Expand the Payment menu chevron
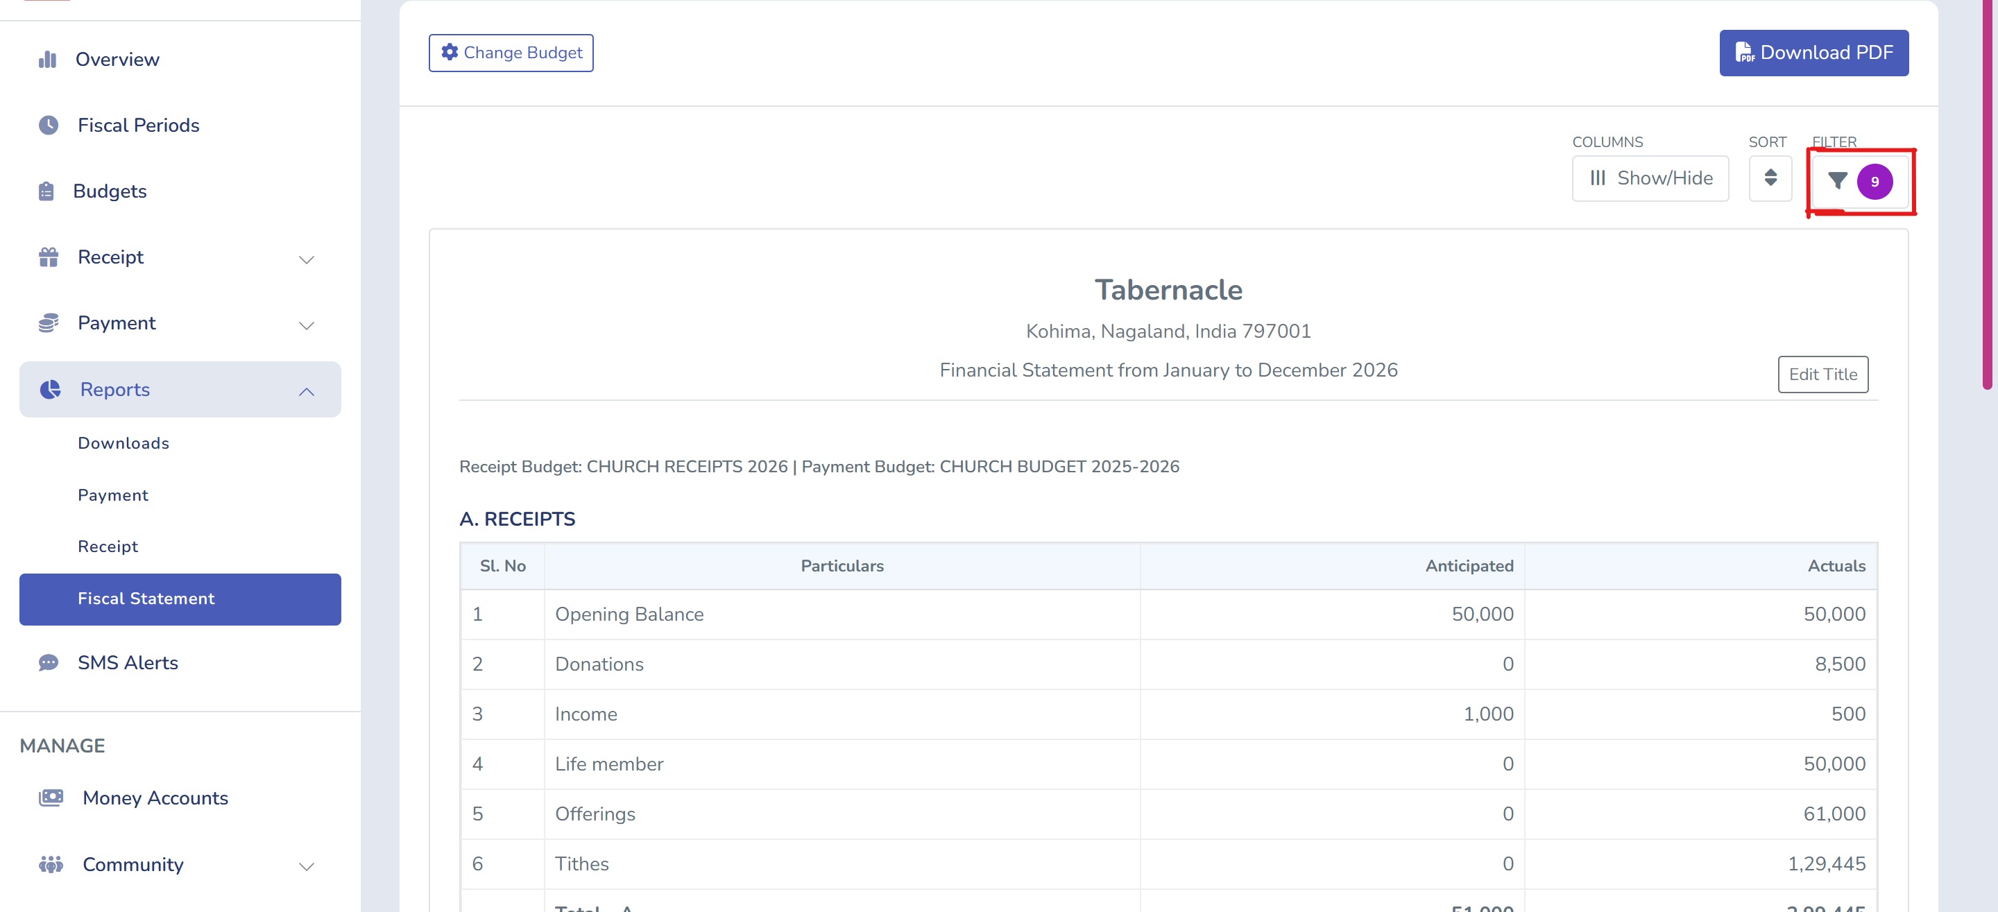Viewport: 1998px width, 912px height. (307, 325)
